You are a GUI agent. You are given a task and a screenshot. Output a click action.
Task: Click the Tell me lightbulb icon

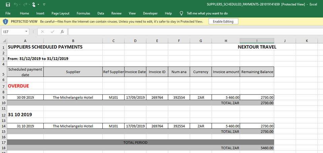pyautogui.click(x=181, y=13)
